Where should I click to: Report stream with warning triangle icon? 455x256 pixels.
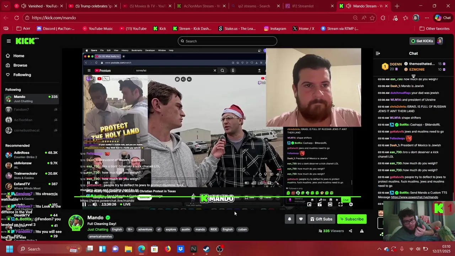(362, 231)
